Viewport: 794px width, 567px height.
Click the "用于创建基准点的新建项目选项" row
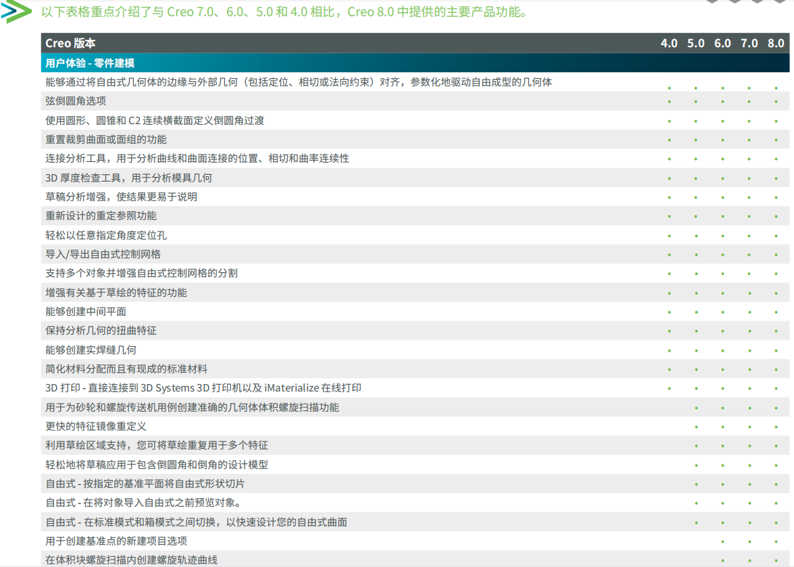pyautogui.click(x=116, y=541)
